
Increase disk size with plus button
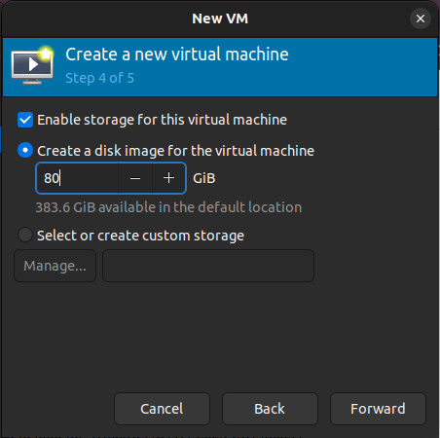coord(168,178)
